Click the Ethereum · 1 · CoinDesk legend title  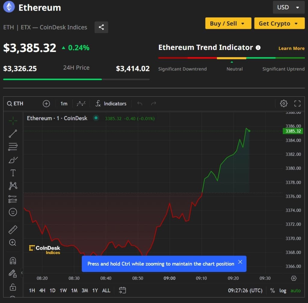point(57,118)
